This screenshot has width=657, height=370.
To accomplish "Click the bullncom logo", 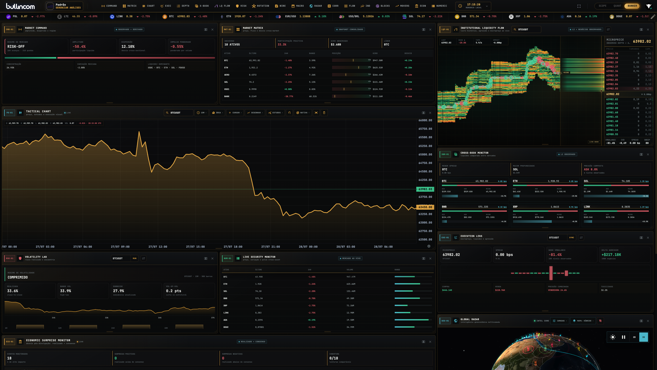I will pos(20,6).
